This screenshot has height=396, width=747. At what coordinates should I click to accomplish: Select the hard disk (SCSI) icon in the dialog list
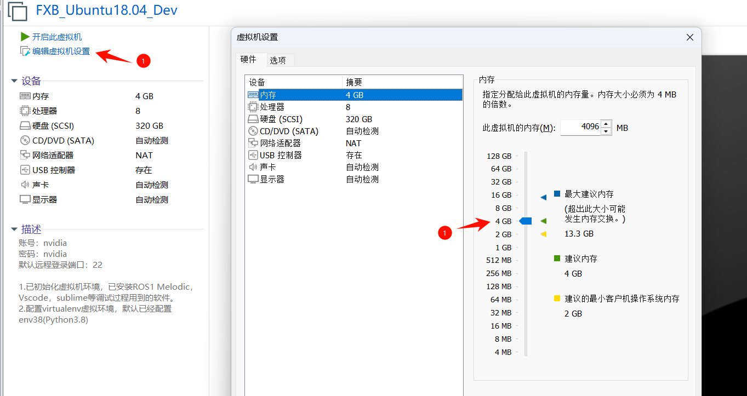[253, 119]
